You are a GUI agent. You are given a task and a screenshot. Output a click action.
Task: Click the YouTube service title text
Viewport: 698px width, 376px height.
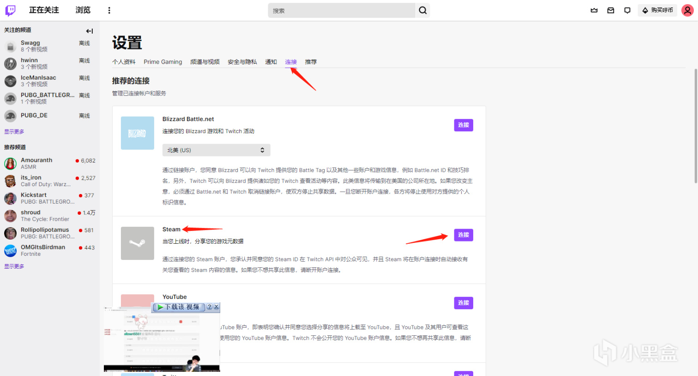point(174,297)
